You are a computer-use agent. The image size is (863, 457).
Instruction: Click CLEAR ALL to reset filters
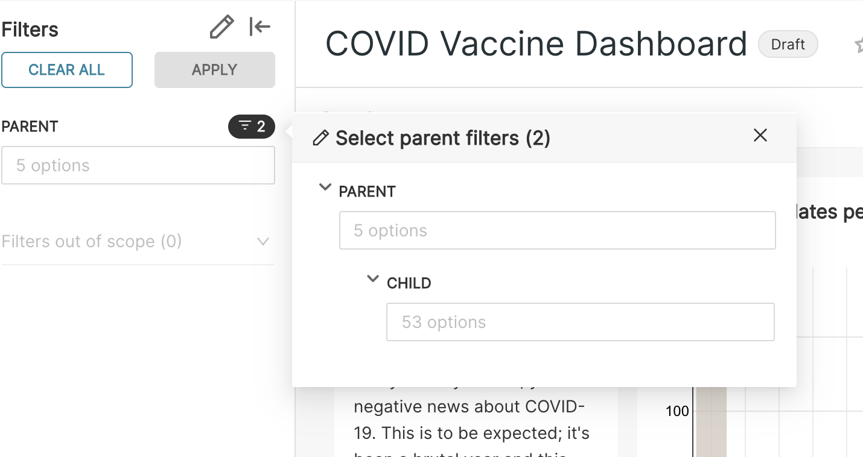pyautogui.click(x=67, y=70)
